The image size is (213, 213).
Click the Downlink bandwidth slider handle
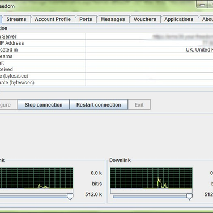click(x=189, y=197)
